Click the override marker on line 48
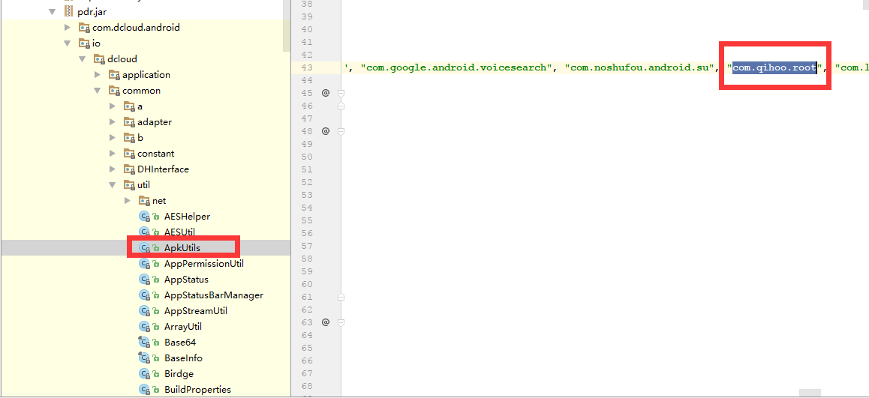The width and height of the screenshot is (869, 398). (326, 131)
